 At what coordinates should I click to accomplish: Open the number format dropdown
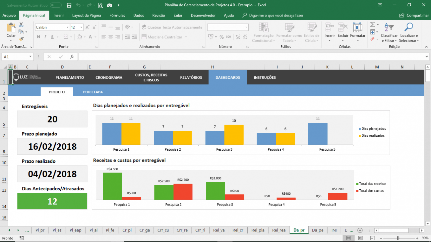pyautogui.click(x=246, y=27)
